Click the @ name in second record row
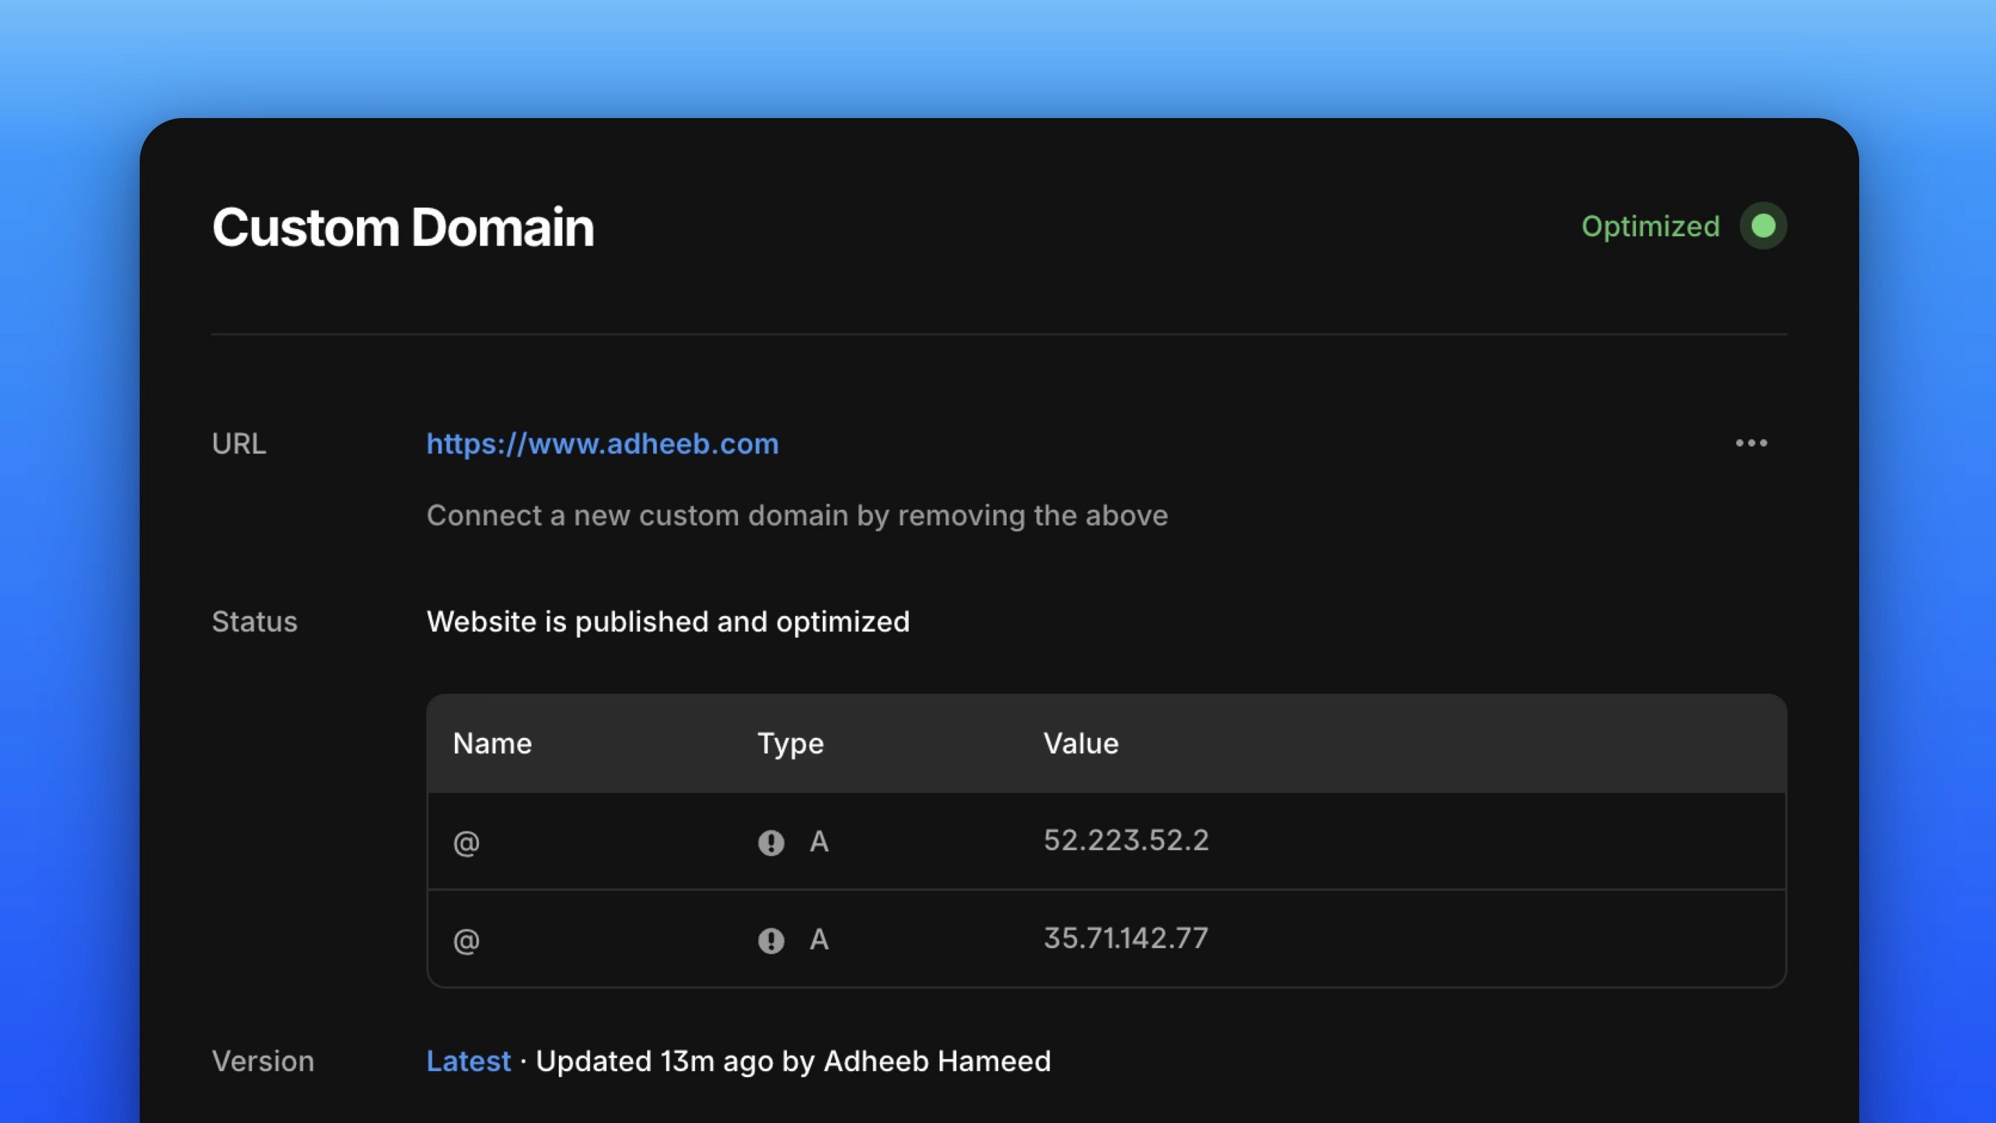 (x=466, y=941)
